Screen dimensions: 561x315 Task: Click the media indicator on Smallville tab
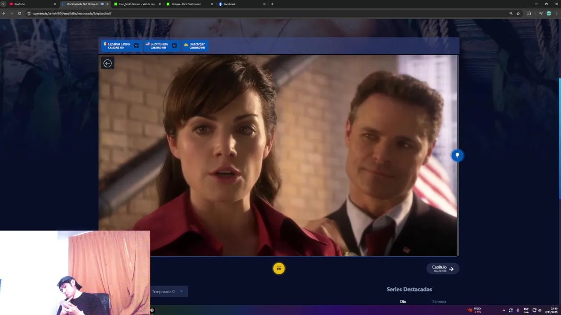(102, 4)
